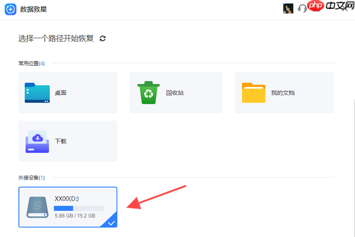
Task: Select the green recycle bin icon
Action: (149, 92)
